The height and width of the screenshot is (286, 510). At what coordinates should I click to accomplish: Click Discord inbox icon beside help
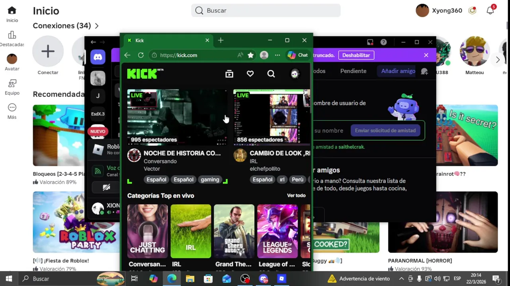tap(370, 42)
